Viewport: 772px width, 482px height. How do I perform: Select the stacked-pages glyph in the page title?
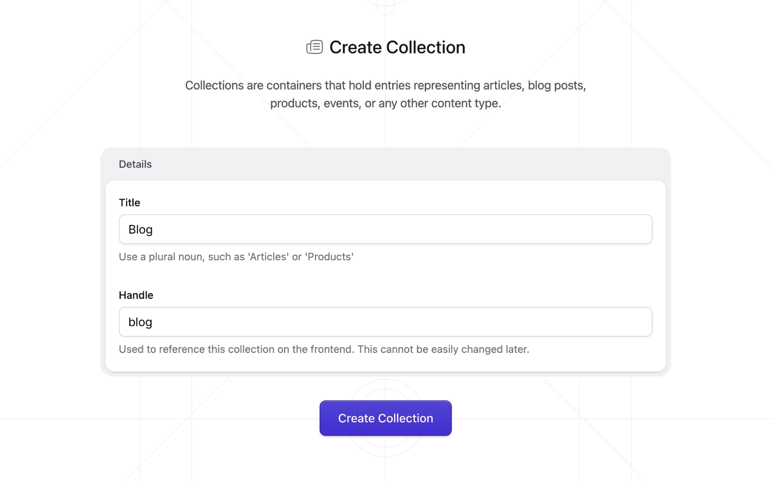(314, 47)
